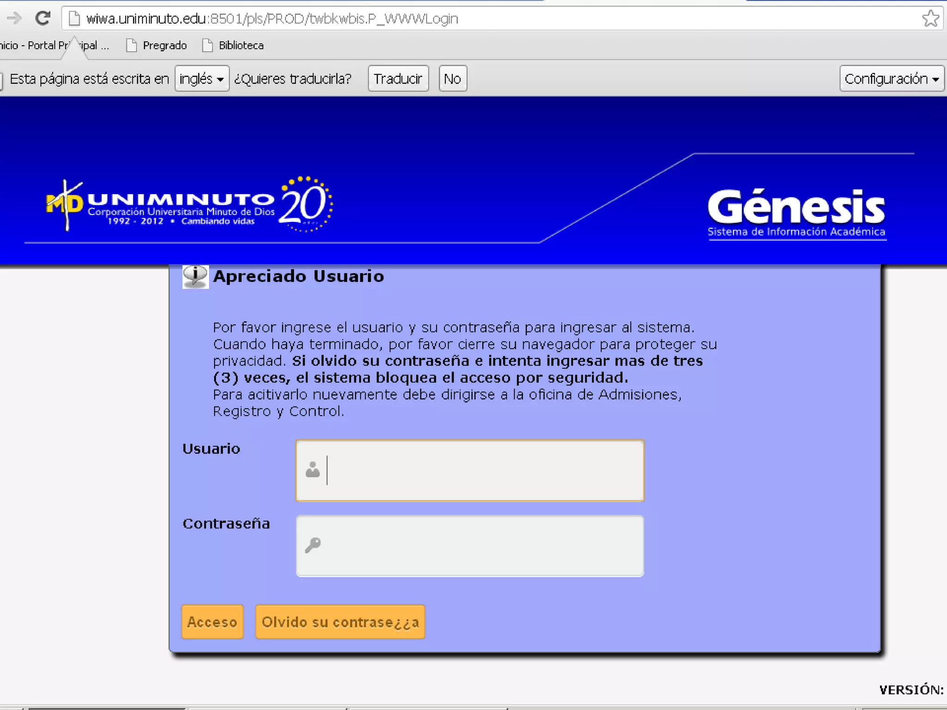Click the Génesis system logo
Viewport: 947px width, 710px height.
coord(796,213)
